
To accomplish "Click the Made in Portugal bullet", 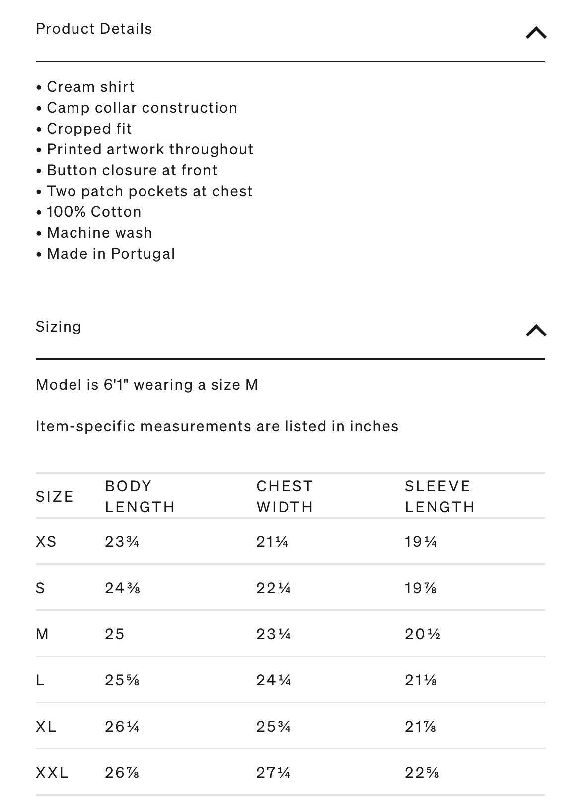I will tap(111, 254).
